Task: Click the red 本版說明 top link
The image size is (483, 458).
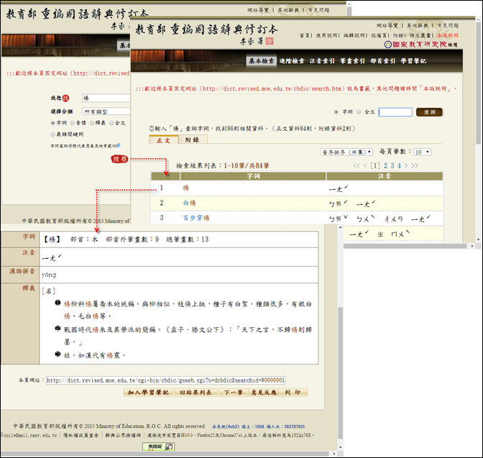Action: point(447,35)
